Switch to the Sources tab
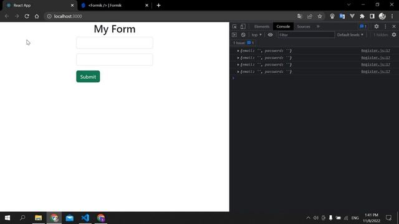399x224 pixels. pyautogui.click(x=304, y=26)
